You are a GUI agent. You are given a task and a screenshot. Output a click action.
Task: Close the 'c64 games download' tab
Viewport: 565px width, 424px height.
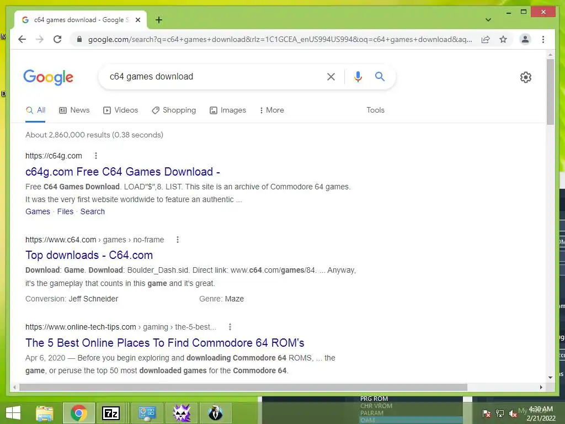[137, 20]
